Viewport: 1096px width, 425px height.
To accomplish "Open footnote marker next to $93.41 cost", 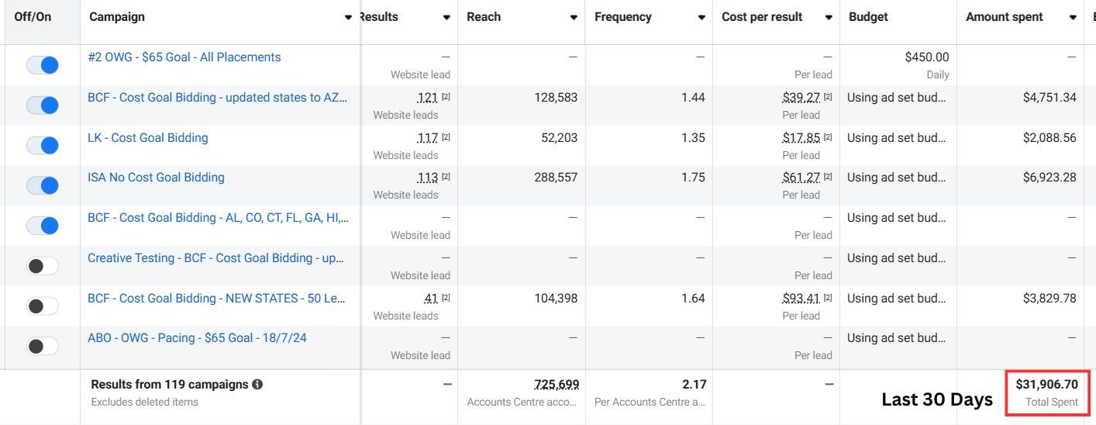I will point(827,299).
